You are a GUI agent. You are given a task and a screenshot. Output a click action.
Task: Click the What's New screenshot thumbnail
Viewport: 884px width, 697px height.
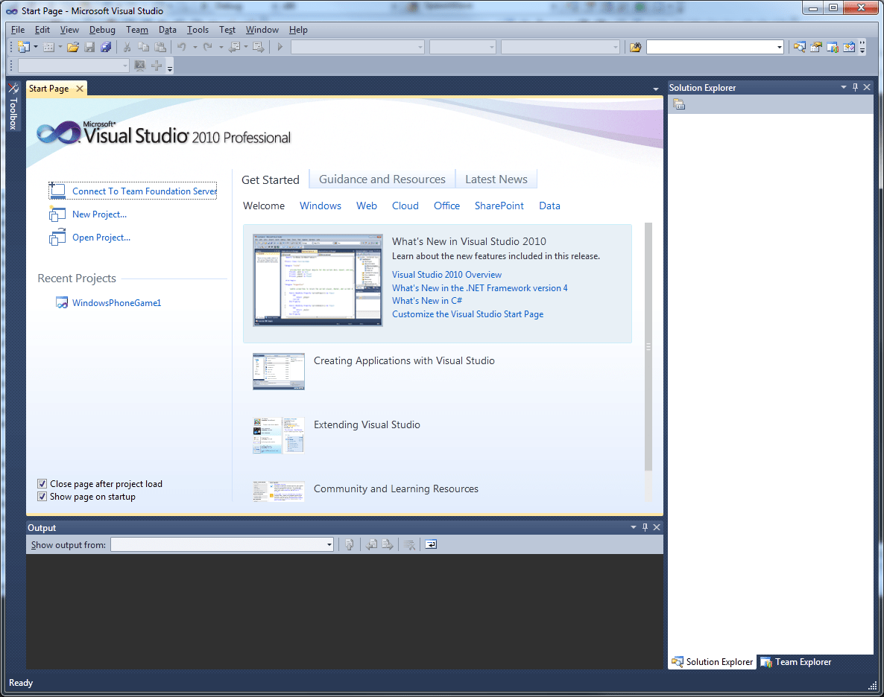(318, 280)
